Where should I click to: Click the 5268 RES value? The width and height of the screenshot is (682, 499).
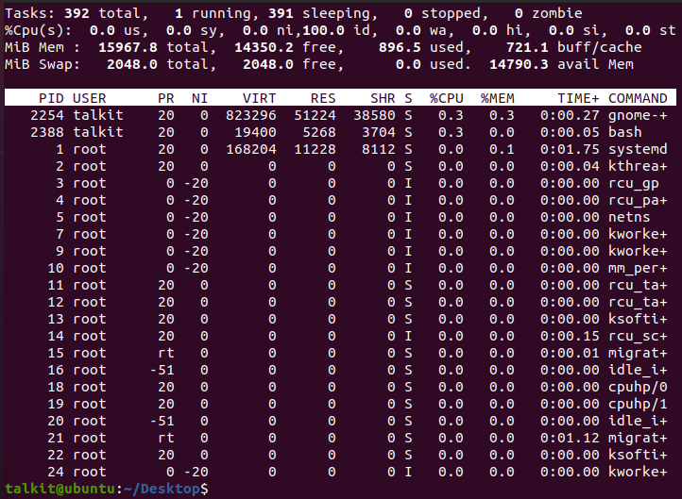(x=319, y=132)
